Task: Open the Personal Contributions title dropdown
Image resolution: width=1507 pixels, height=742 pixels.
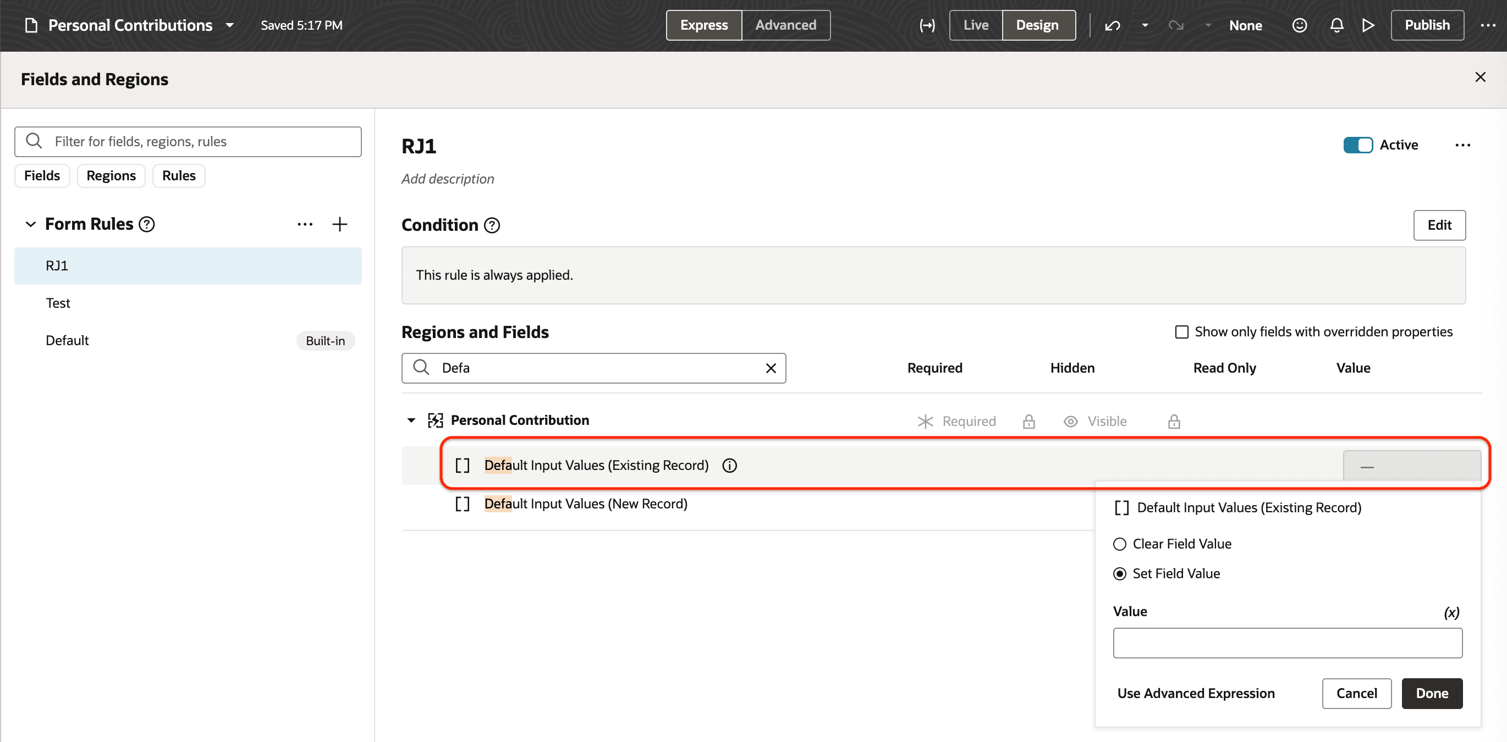Action: point(230,25)
